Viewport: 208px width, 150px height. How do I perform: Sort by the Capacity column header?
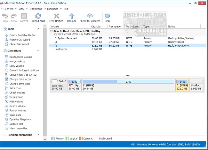coord(96,26)
